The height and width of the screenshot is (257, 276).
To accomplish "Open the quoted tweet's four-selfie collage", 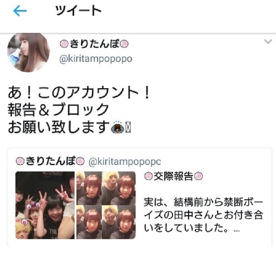I will [x=106, y=205].
